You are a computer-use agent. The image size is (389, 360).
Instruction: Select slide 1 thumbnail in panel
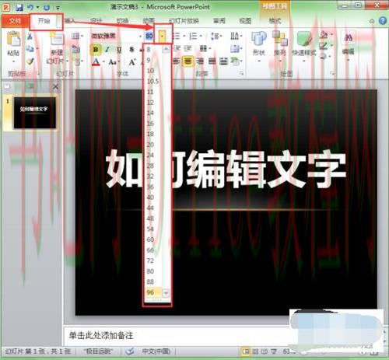tap(34, 113)
